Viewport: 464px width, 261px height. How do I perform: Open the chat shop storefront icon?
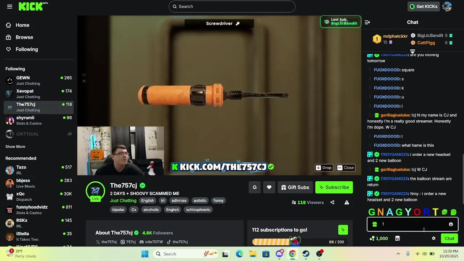397,239
